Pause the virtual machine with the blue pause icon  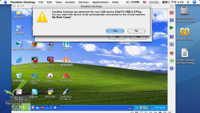click(x=172, y=20)
